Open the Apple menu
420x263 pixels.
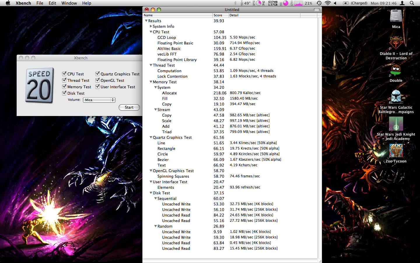pyautogui.click(x=8, y=3)
